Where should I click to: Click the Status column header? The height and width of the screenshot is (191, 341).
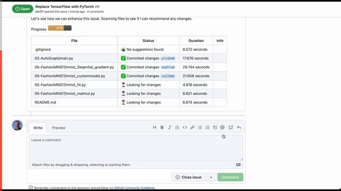(148, 41)
